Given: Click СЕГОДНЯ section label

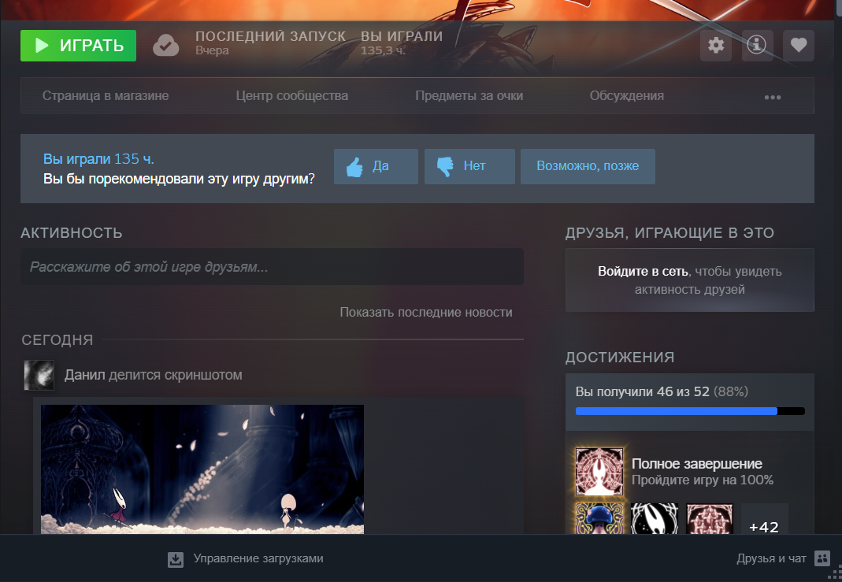Looking at the screenshot, I should pos(57,340).
